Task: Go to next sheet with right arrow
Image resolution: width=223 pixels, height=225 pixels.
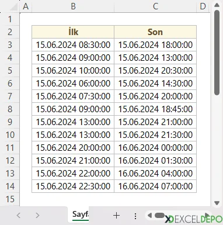Action: [37, 216]
